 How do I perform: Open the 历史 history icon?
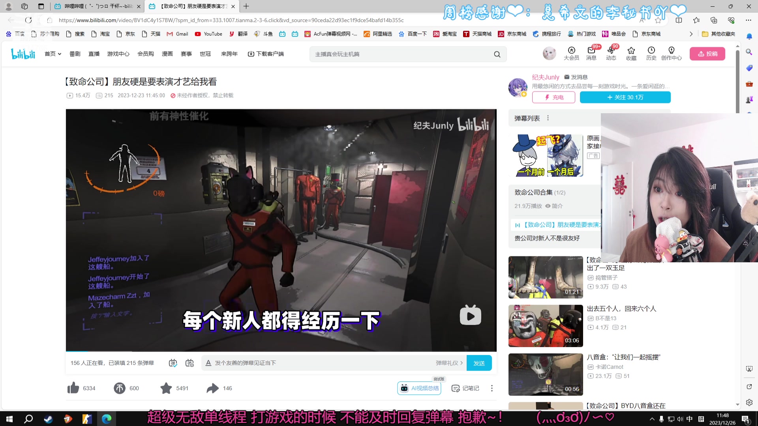click(x=651, y=54)
